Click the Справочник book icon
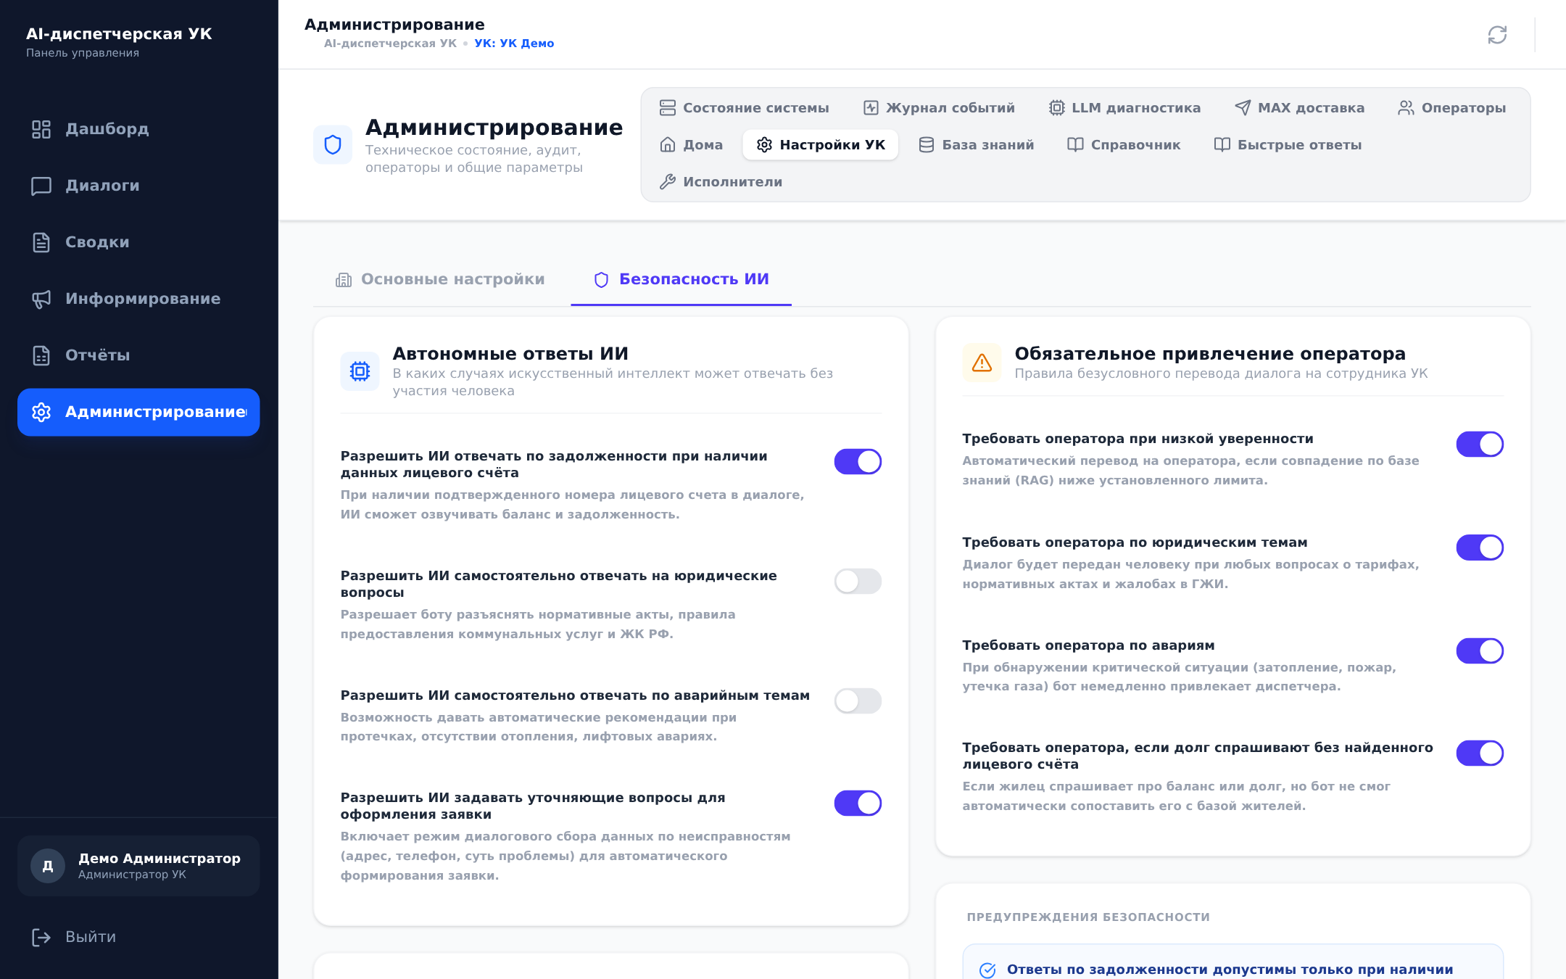The image size is (1566, 979). (1075, 145)
